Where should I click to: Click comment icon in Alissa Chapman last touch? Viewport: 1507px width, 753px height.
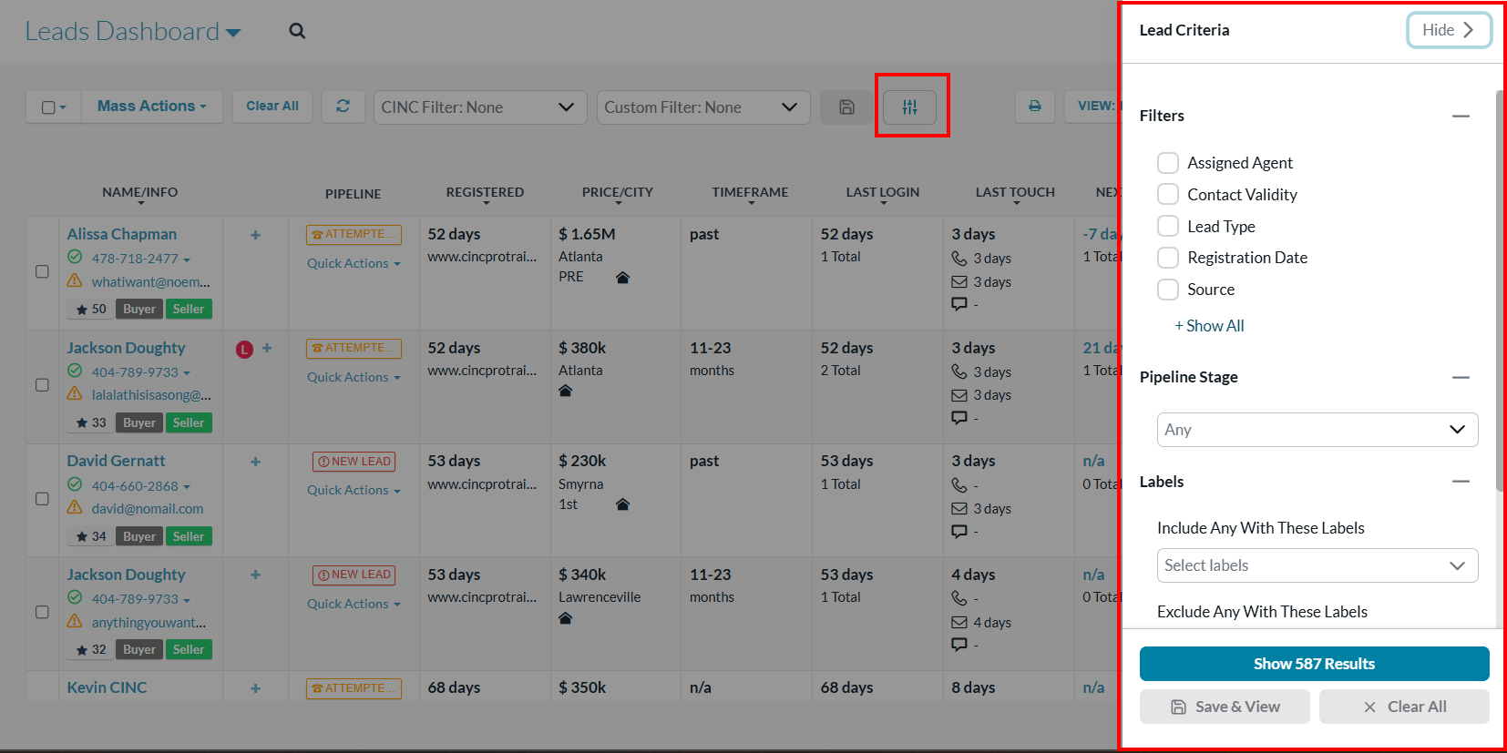point(959,304)
